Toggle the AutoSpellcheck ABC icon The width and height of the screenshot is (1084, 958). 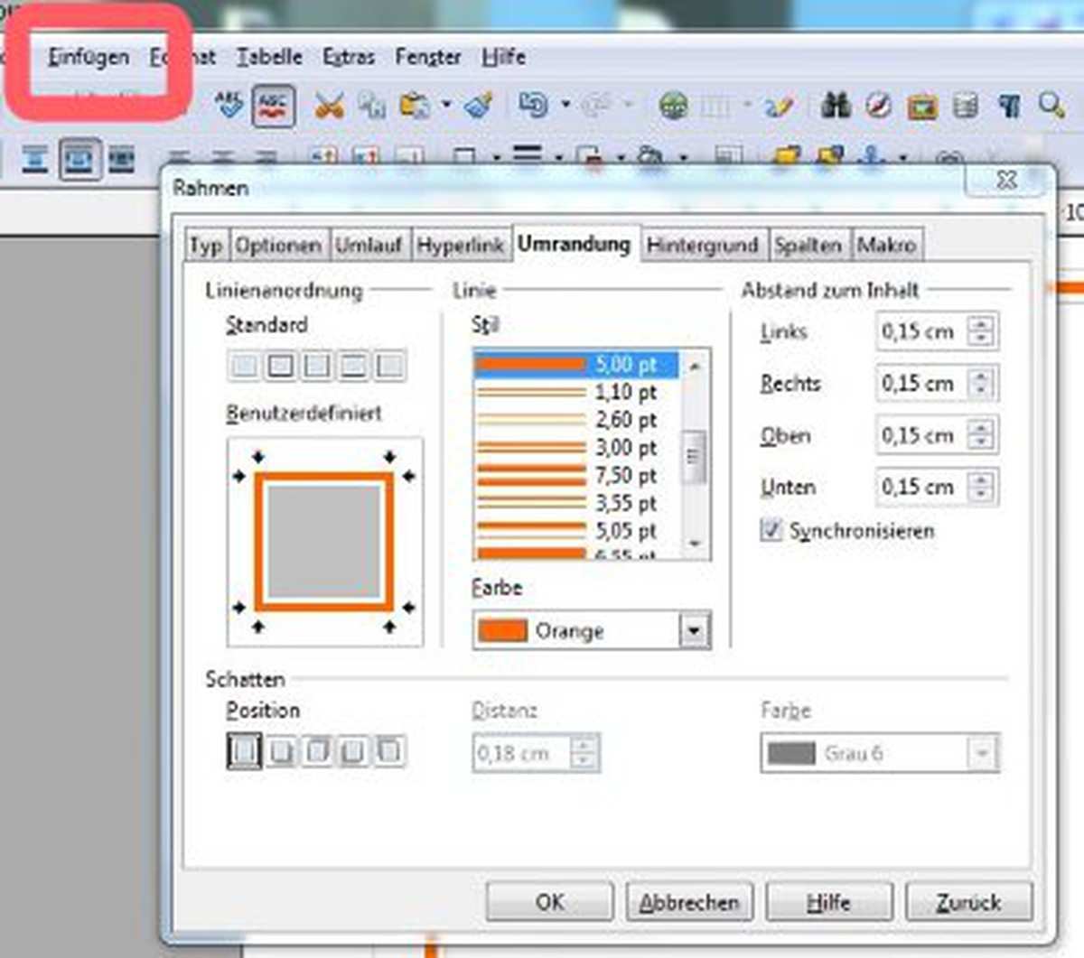coord(273,106)
